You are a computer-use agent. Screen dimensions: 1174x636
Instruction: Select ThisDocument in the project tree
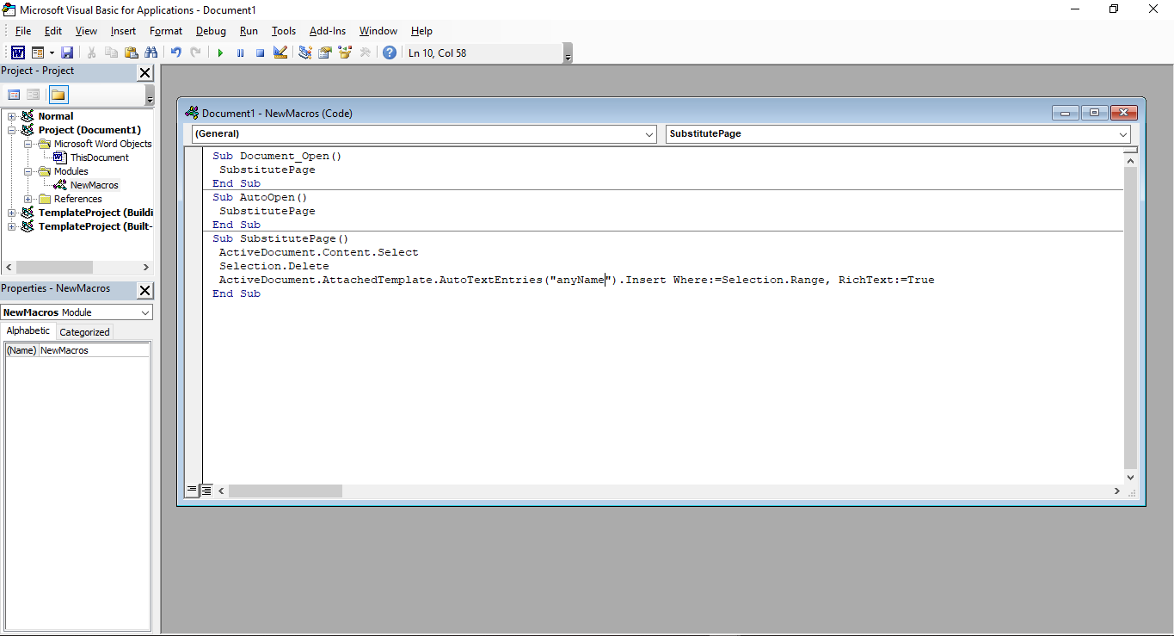99,157
